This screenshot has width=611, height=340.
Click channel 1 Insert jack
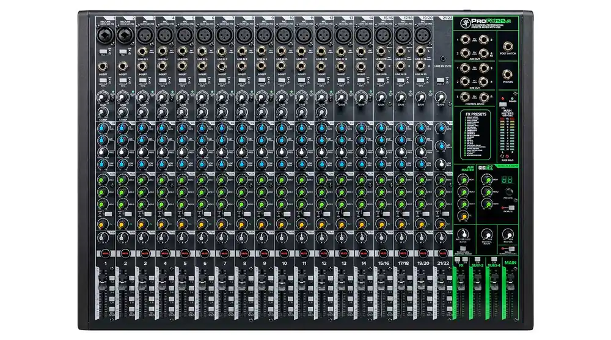(103, 66)
